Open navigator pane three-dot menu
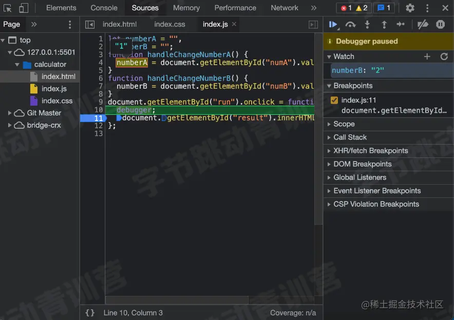 click(70, 25)
